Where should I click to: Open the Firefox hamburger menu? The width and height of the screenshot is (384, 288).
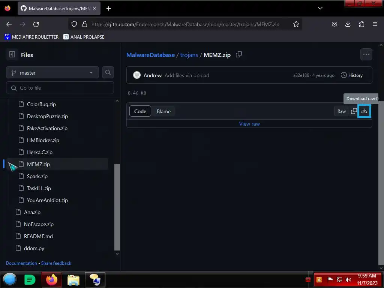click(x=375, y=24)
